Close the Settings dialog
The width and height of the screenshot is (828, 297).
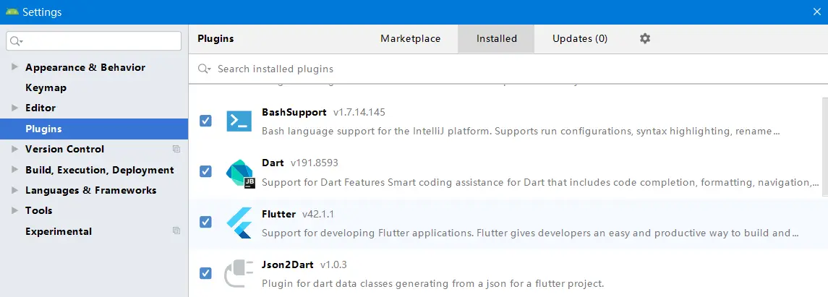click(x=816, y=12)
